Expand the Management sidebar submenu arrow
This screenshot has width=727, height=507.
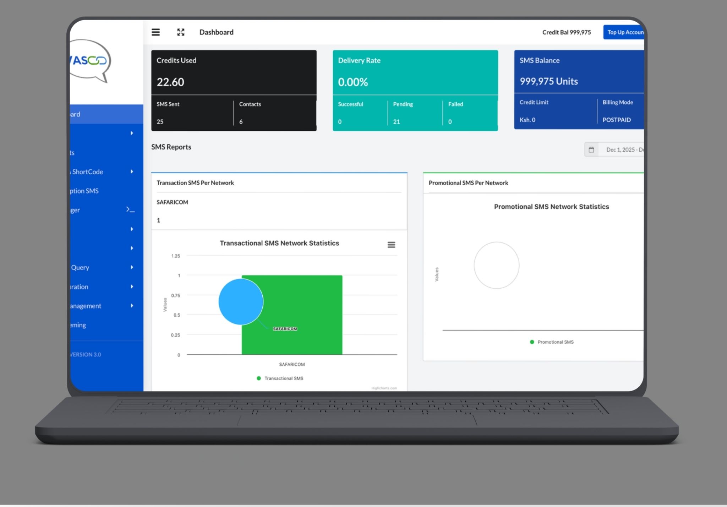(132, 306)
